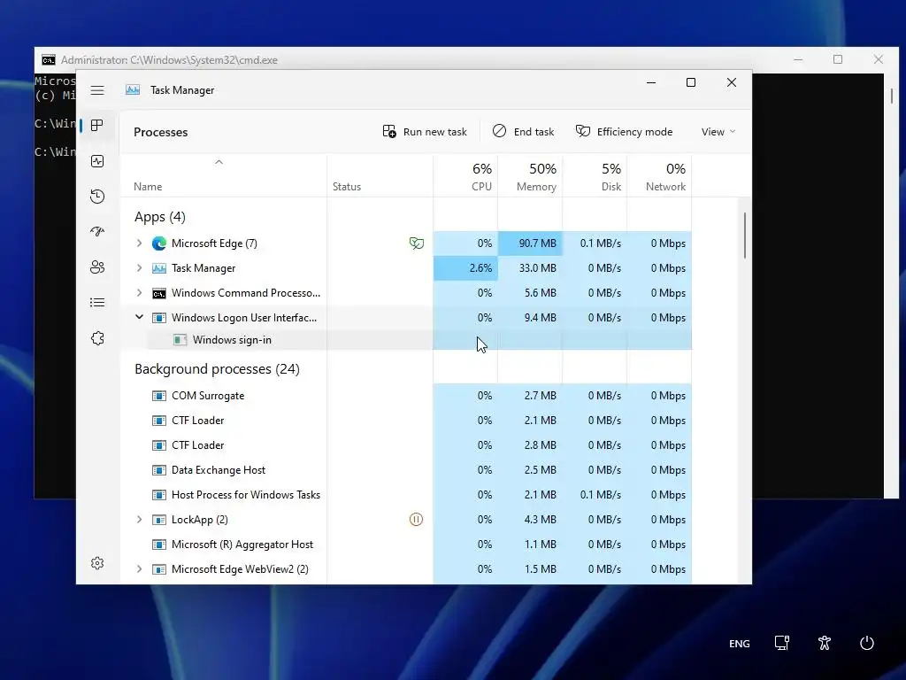Image resolution: width=906 pixels, height=680 pixels.
Task: Select the CTF Loader process using 2.8 MB
Action: [406, 446]
